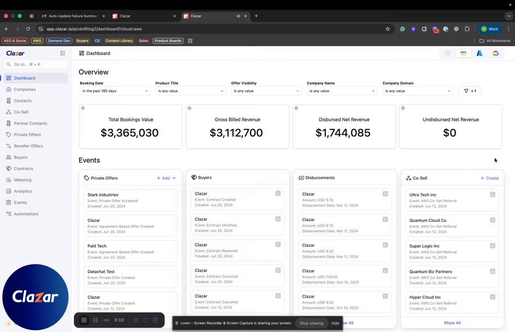
Task: Rewind the Loom recording
Action: pyautogui.click(x=106, y=320)
